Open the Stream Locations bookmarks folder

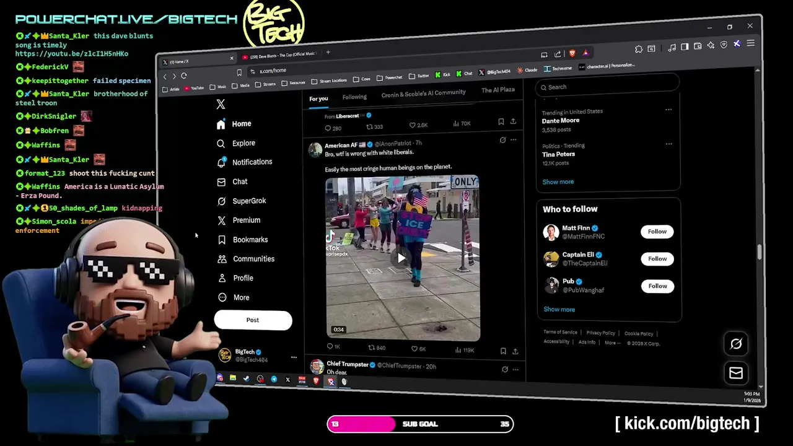pyautogui.click(x=328, y=81)
